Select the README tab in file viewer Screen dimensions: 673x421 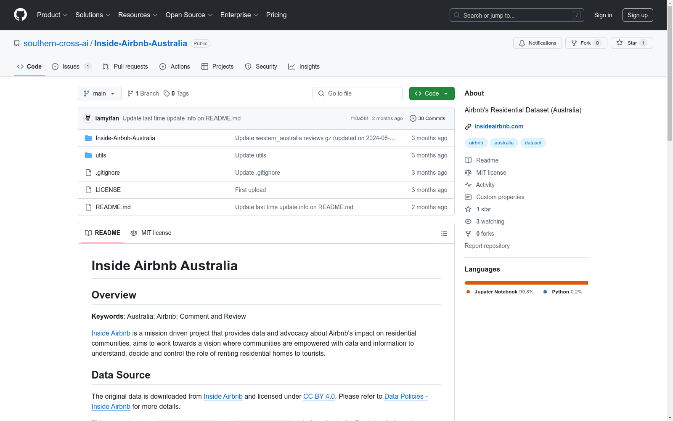click(103, 233)
